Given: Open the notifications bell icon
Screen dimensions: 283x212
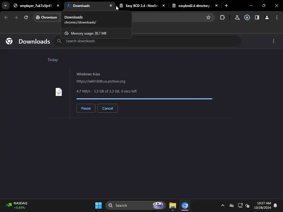Looking at the screenshot, I should pyautogui.click(x=275, y=205).
